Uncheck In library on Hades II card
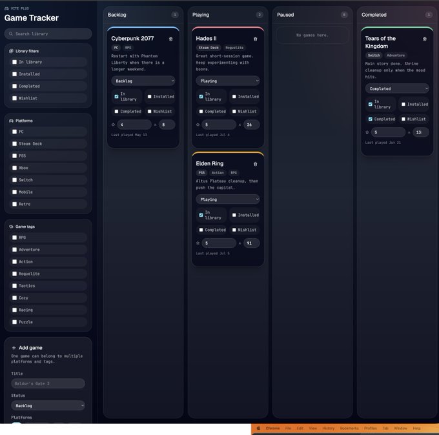439x435 pixels. 201,97
